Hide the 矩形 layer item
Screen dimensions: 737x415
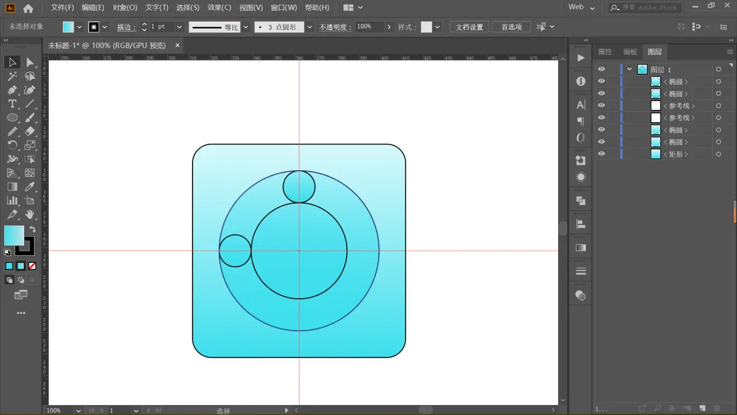(601, 154)
